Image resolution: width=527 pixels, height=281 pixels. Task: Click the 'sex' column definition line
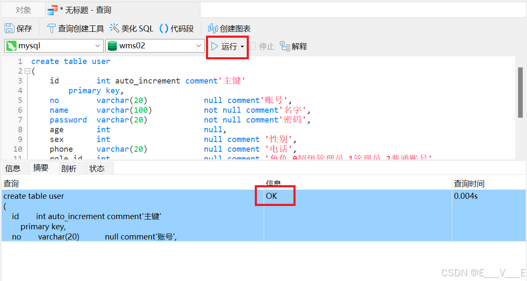coord(173,139)
